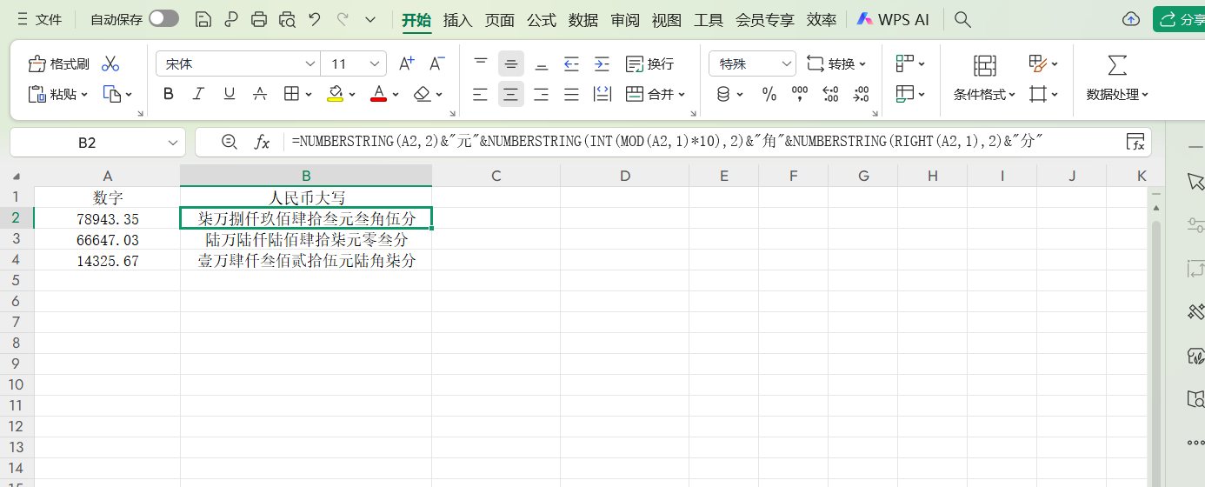Image resolution: width=1205 pixels, height=487 pixels.
Task: Click the font color red swatch
Action: click(x=378, y=94)
